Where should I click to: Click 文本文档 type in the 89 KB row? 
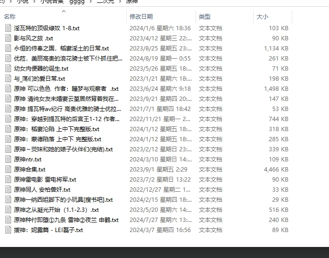211,230
